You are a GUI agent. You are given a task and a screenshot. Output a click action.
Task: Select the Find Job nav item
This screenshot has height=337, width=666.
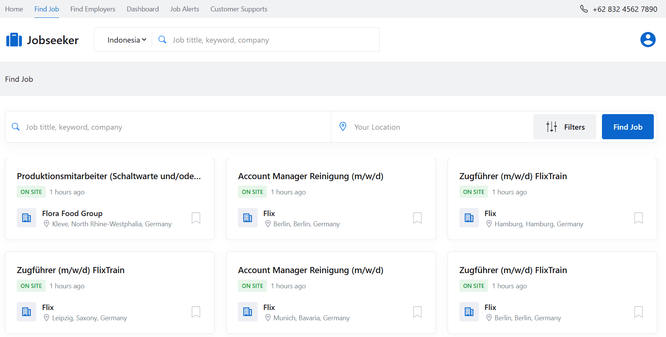coord(47,9)
